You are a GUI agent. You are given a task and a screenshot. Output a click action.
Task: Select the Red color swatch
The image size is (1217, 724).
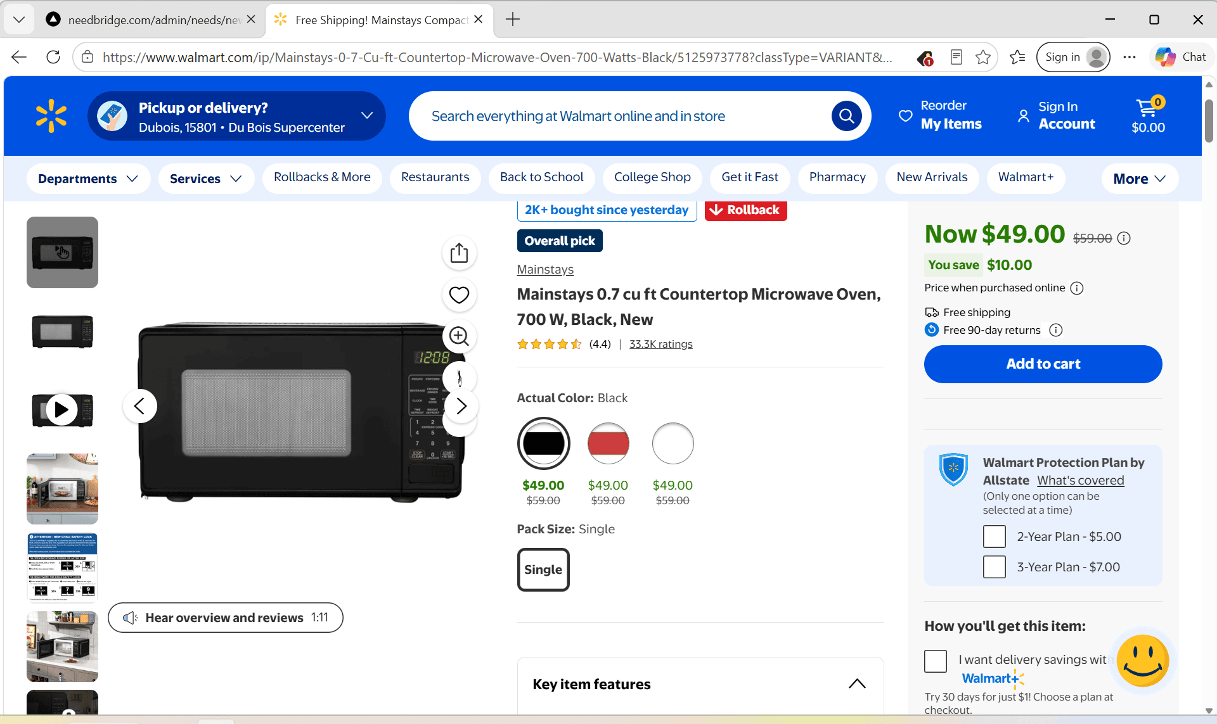pos(608,443)
